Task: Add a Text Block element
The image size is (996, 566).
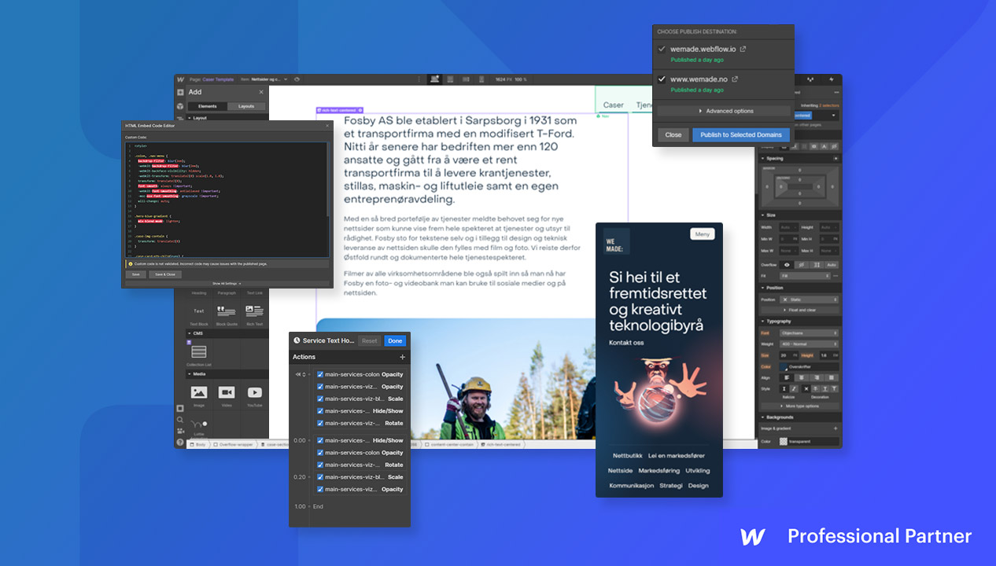Action: tap(199, 314)
